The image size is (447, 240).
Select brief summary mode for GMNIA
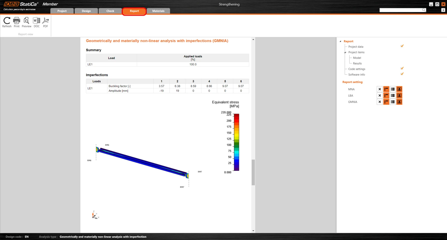click(386, 102)
